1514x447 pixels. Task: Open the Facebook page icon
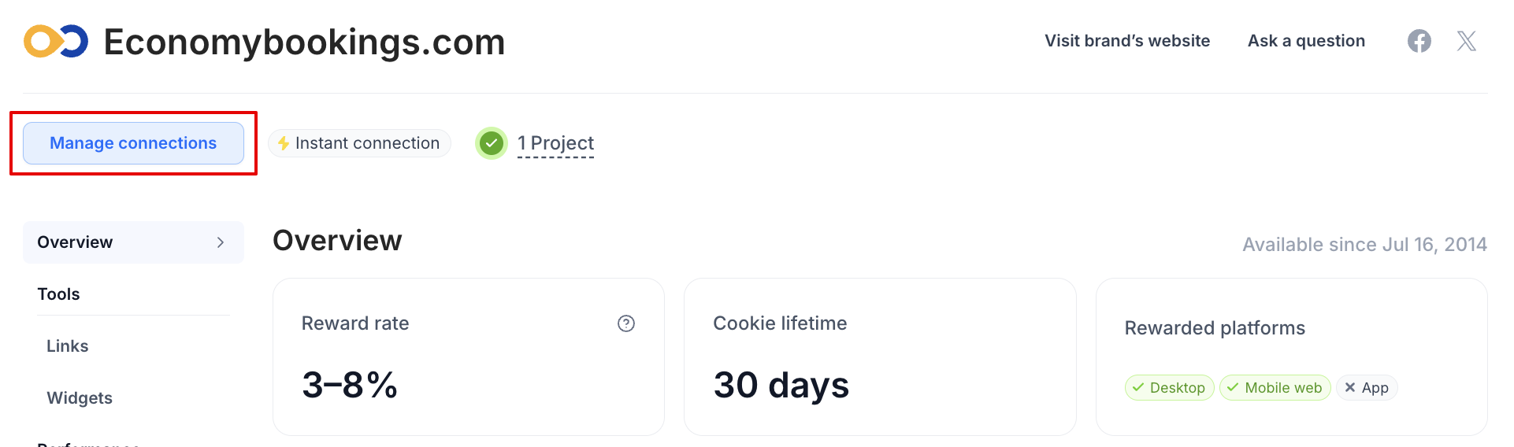click(1419, 41)
